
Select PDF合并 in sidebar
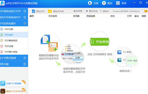click(x=14, y=35)
